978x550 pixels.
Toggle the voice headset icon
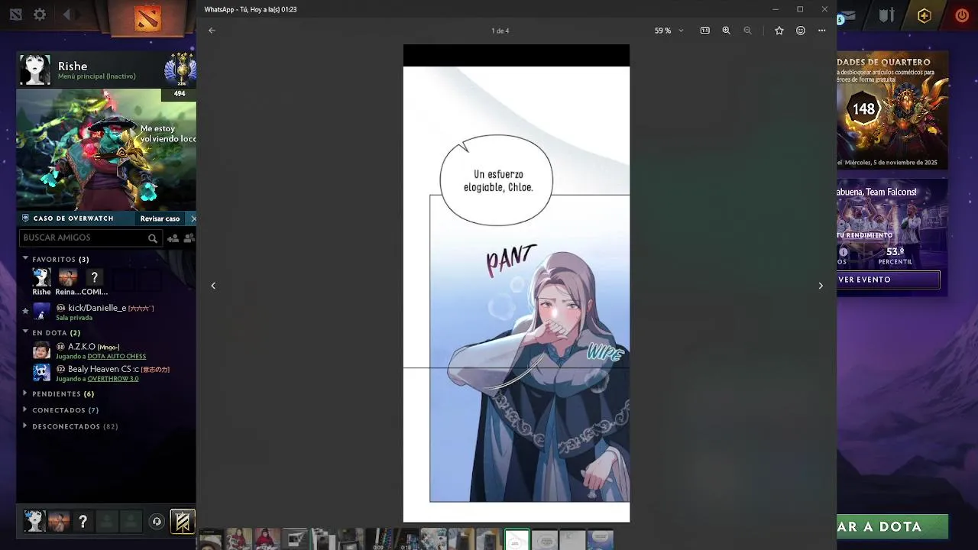coord(157,522)
